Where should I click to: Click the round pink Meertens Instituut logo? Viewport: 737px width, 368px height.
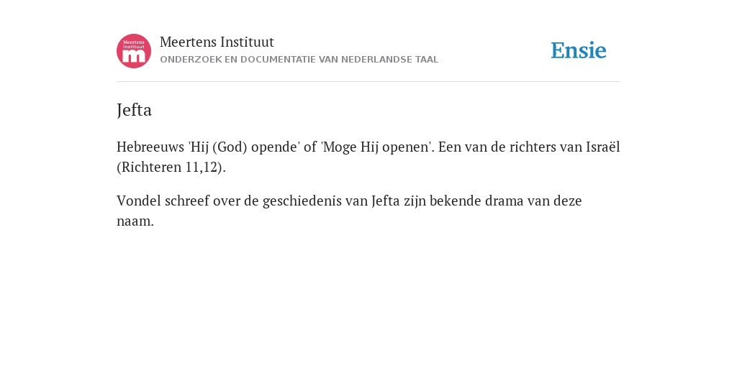click(x=134, y=51)
